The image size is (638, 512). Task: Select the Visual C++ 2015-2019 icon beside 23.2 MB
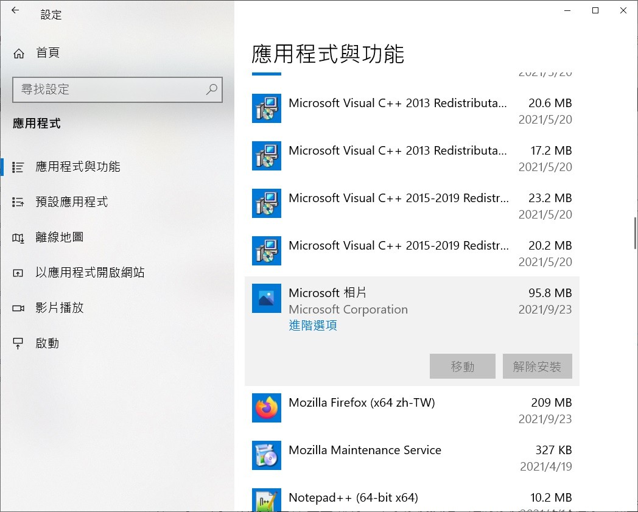267,203
